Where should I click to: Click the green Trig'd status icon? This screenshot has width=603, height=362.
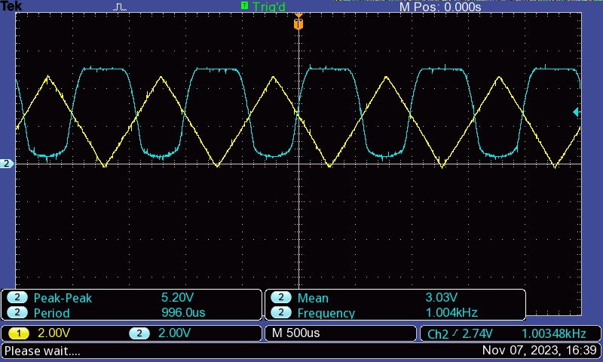[244, 6]
